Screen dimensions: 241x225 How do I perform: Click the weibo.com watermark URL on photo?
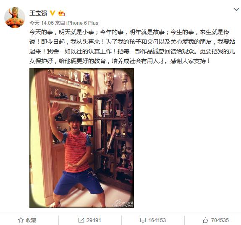click(x=123, y=206)
